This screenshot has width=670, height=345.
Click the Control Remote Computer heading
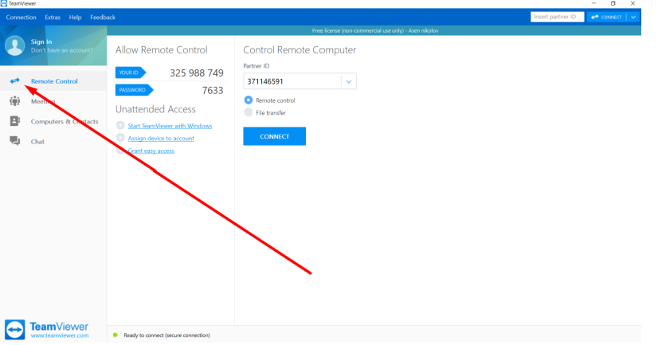300,50
